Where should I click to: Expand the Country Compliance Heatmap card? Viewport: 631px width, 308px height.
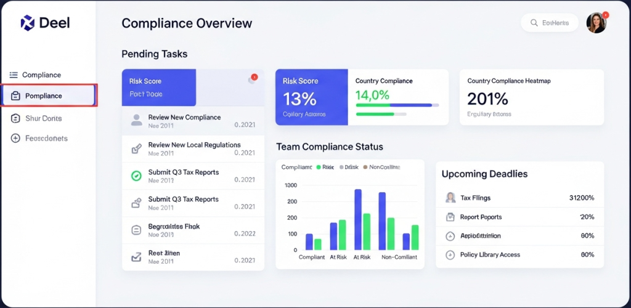[531, 97]
